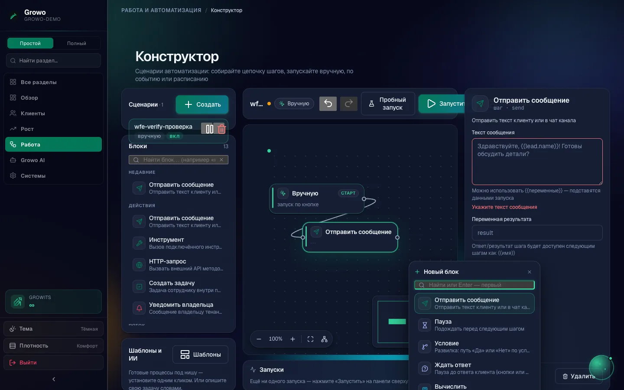Screen dimensions: 624x390
Task: Select the Условие block in the Новый блок list
Action: 474,347
